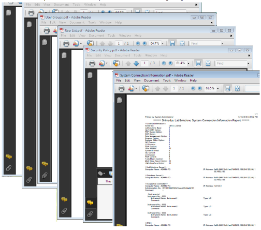This screenshot has width=261, height=230.
Task: Open Tools menu in System Connection Information window
Action: (x=167, y=80)
